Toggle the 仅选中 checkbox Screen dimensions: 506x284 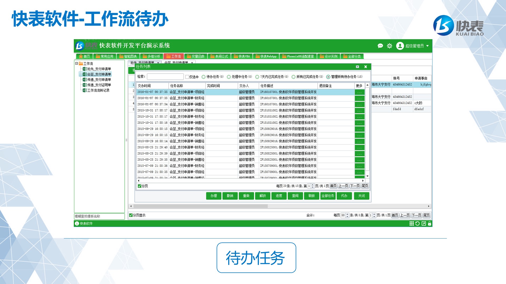187,77
